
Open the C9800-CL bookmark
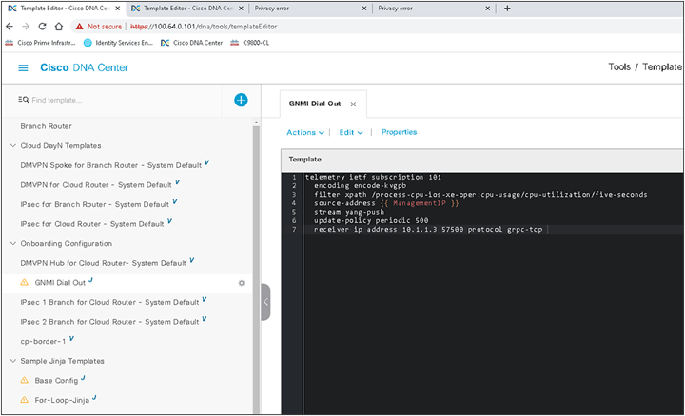tap(249, 43)
